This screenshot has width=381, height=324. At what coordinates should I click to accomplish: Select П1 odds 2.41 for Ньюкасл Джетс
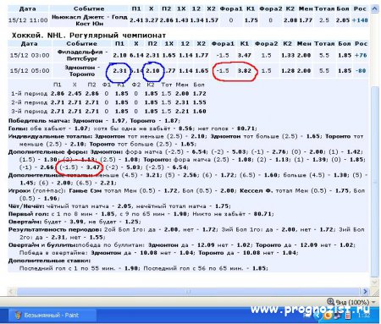136,20
